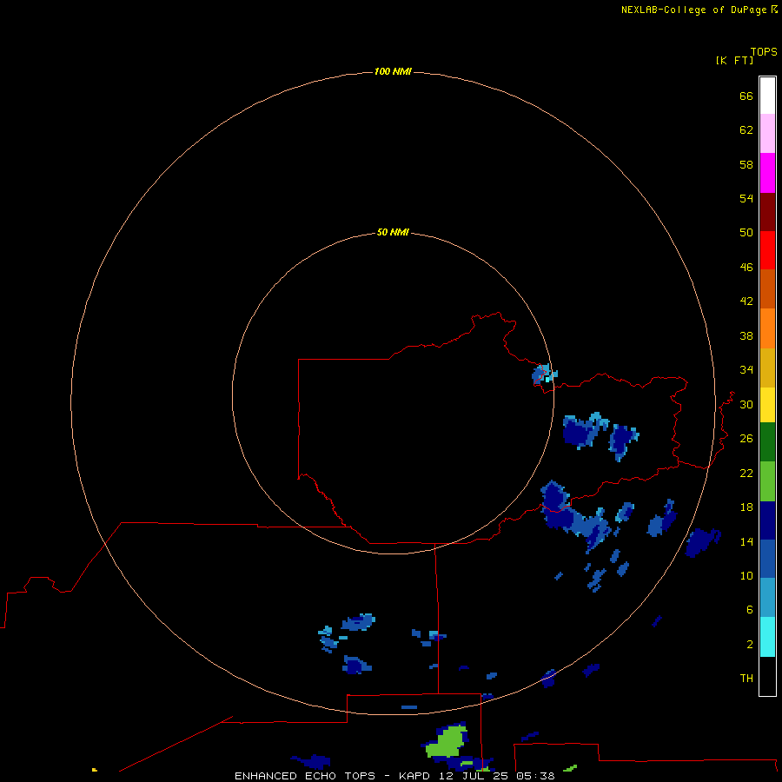Viewport: 782px width, 782px height.
Task: Click the 10 legend value label
Action: [746, 575]
